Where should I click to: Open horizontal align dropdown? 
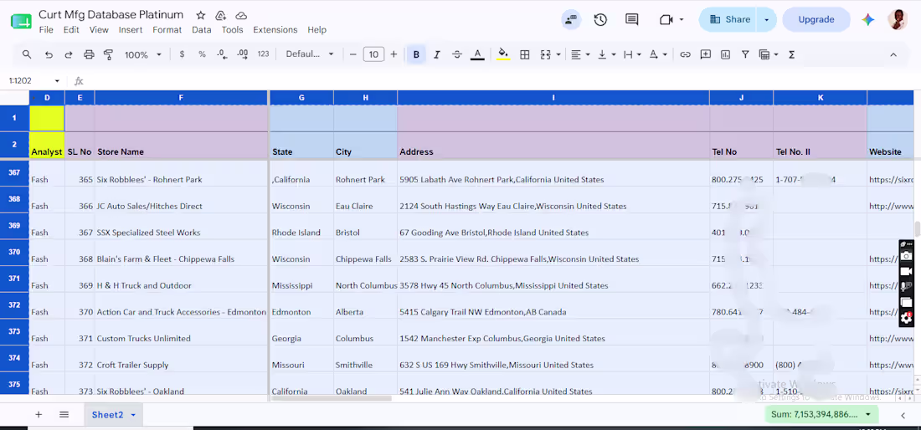[x=580, y=54]
